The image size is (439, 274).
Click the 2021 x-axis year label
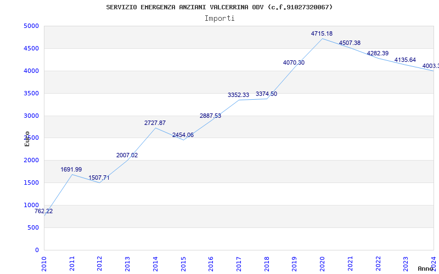coord(350,264)
